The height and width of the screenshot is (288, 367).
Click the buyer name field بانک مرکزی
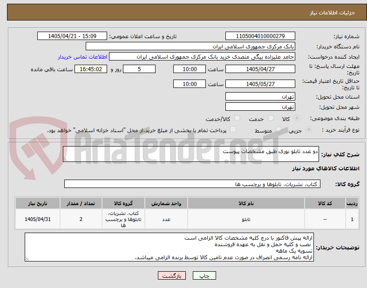[x=190, y=46]
